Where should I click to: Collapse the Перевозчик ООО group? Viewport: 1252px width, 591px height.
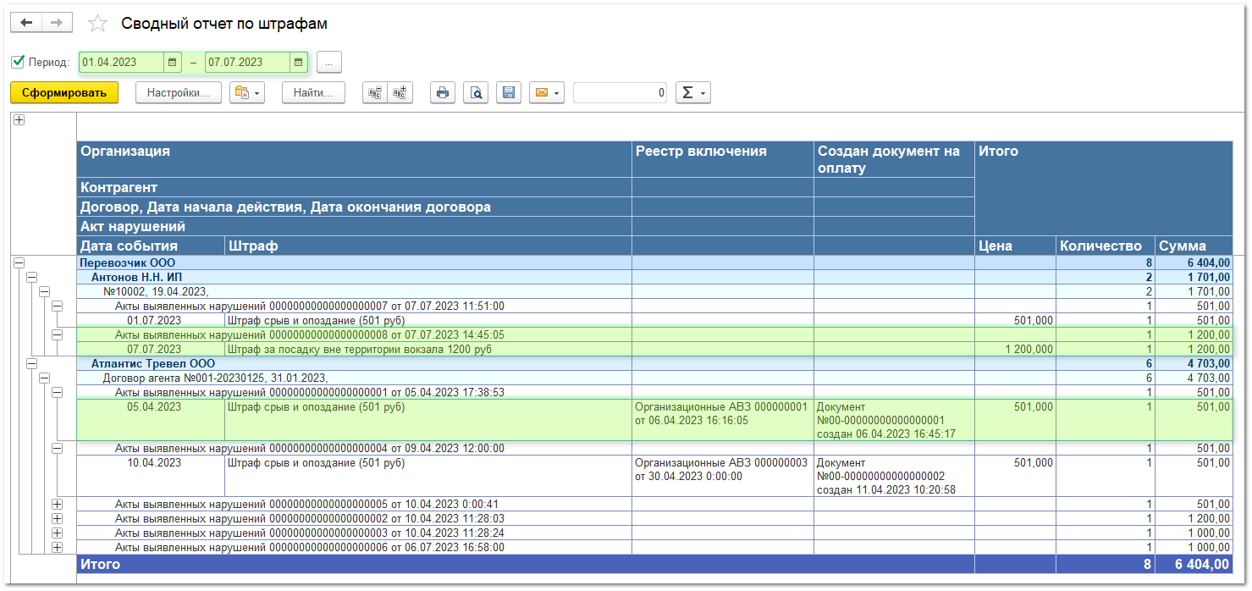pyautogui.click(x=19, y=263)
